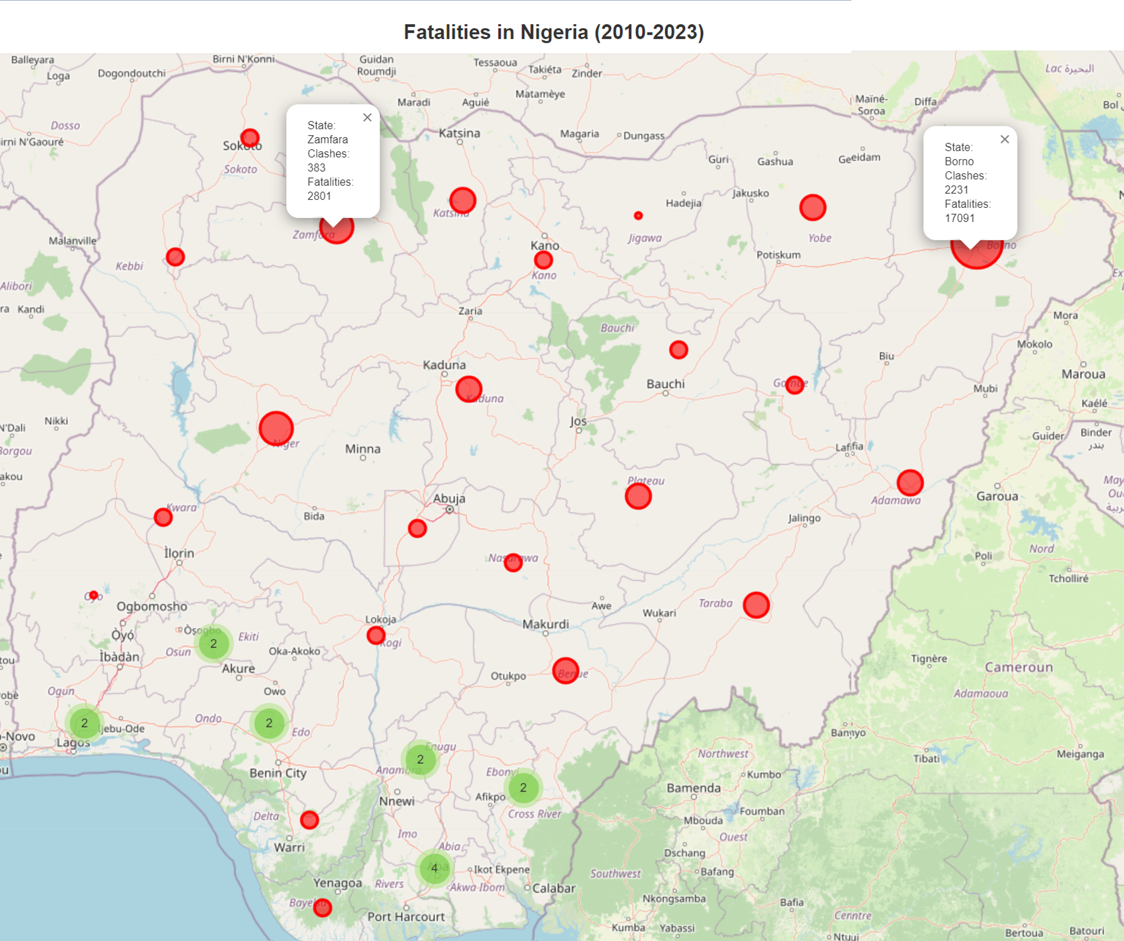Click the Taraba red circle marker
The height and width of the screenshot is (941, 1124).
pyautogui.click(x=756, y=605)
